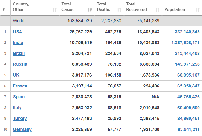202x136 pixels.
Task: Click the Total Recovered header label
Action: (x=136, y=7)
